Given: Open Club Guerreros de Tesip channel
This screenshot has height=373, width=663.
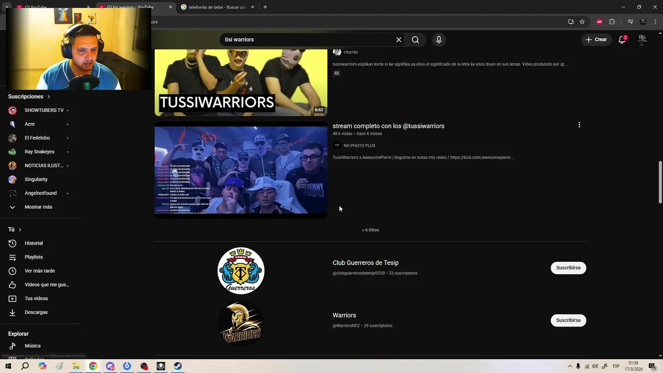Looking at the screenshot, I should coord(366,263).
